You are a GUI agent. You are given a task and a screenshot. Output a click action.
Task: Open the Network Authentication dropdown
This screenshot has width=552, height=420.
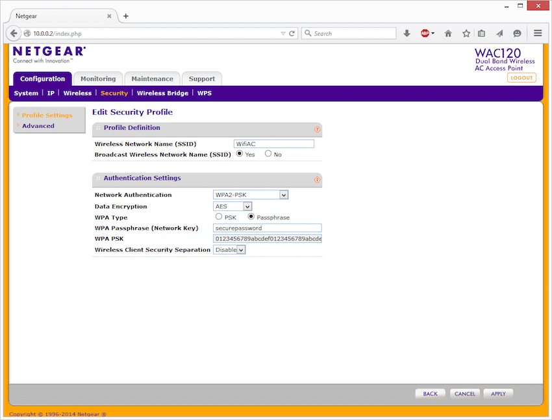(251, 195)
